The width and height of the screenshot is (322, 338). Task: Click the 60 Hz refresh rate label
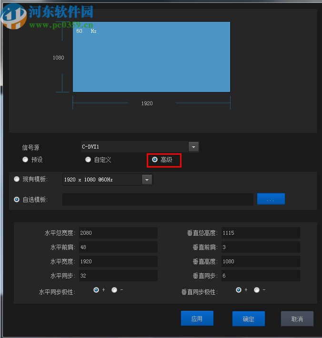[86, 31]
